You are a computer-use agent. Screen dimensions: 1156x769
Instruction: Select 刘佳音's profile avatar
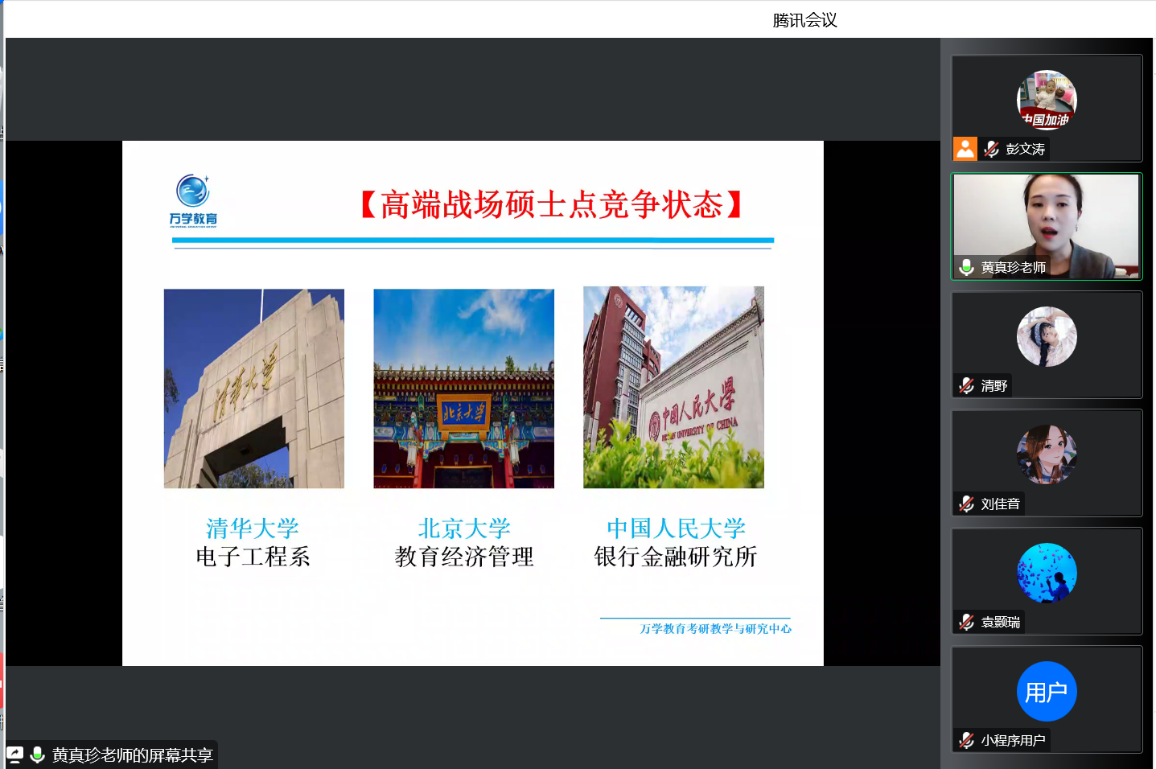coord(1047,454)
